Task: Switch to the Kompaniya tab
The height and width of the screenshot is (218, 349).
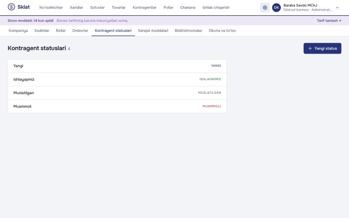Action: 18,31
